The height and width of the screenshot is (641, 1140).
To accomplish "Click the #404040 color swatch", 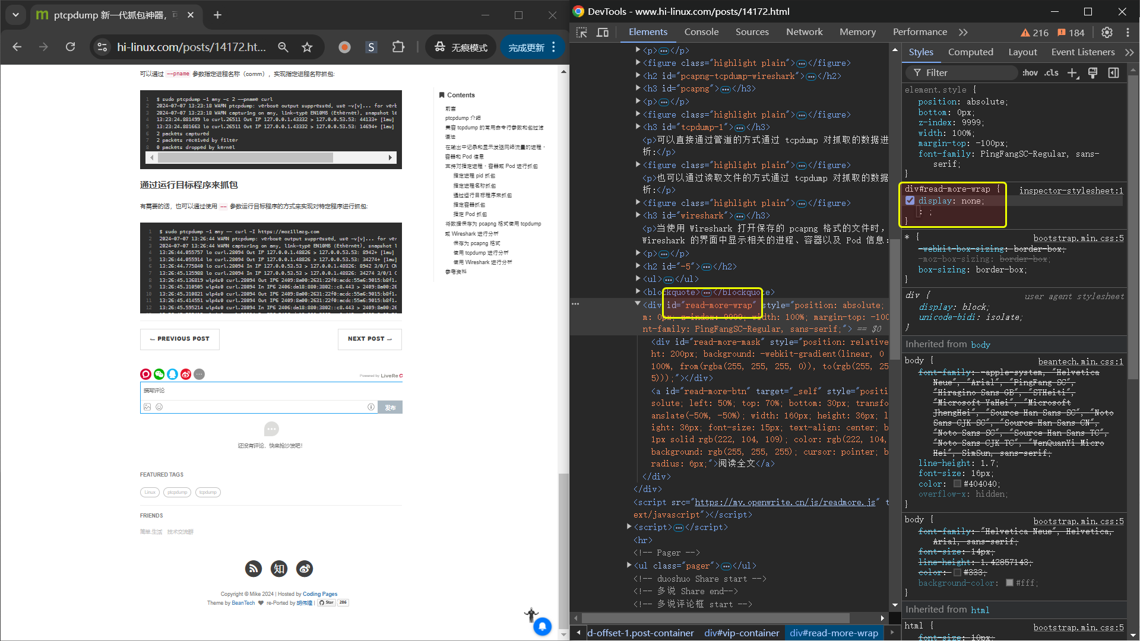I will pos(957,484).
